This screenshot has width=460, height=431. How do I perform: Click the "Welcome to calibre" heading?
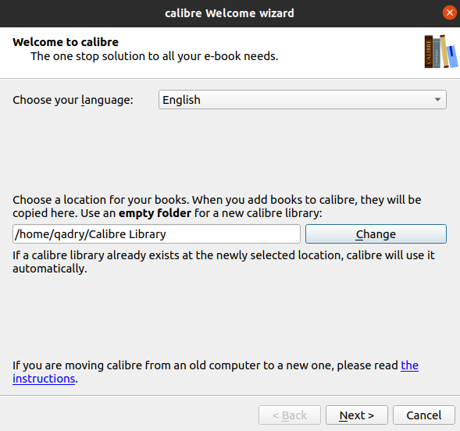[x=66, y=42]
